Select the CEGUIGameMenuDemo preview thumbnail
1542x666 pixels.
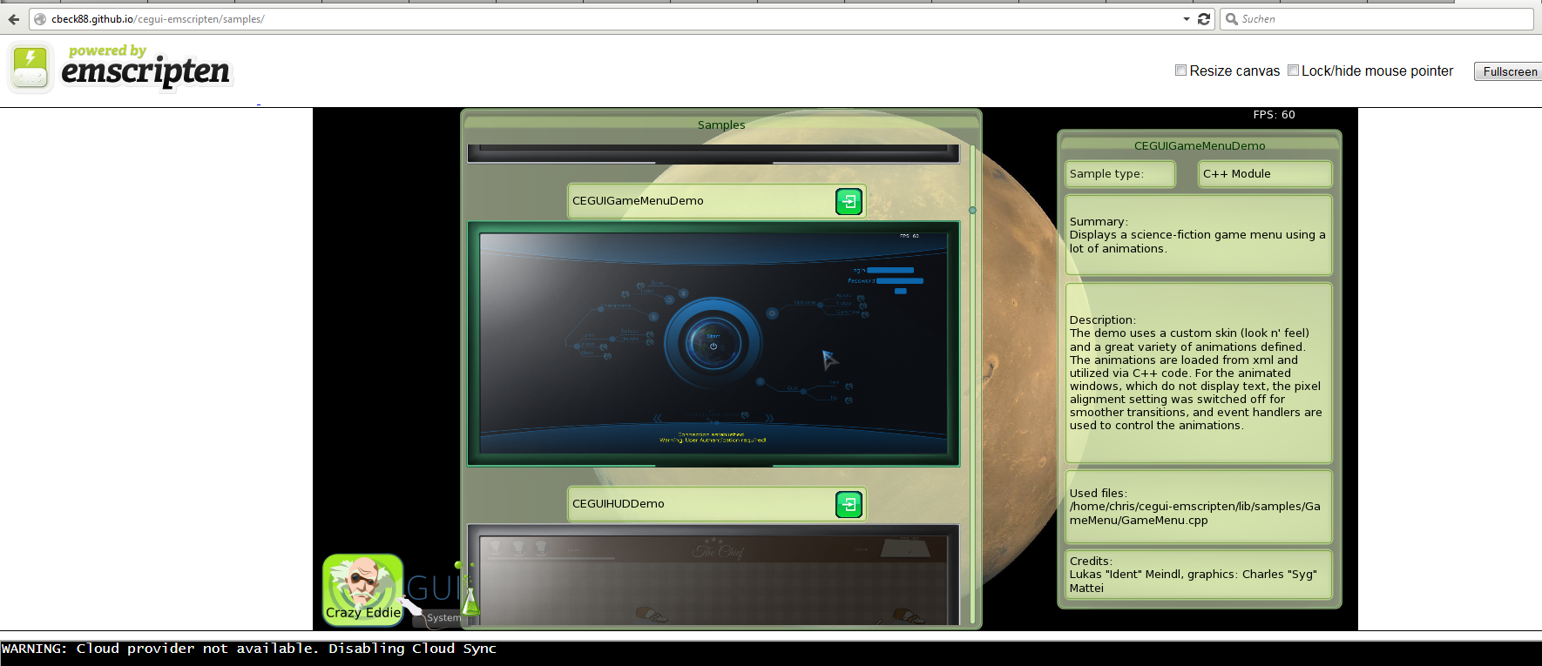(714, 344)
